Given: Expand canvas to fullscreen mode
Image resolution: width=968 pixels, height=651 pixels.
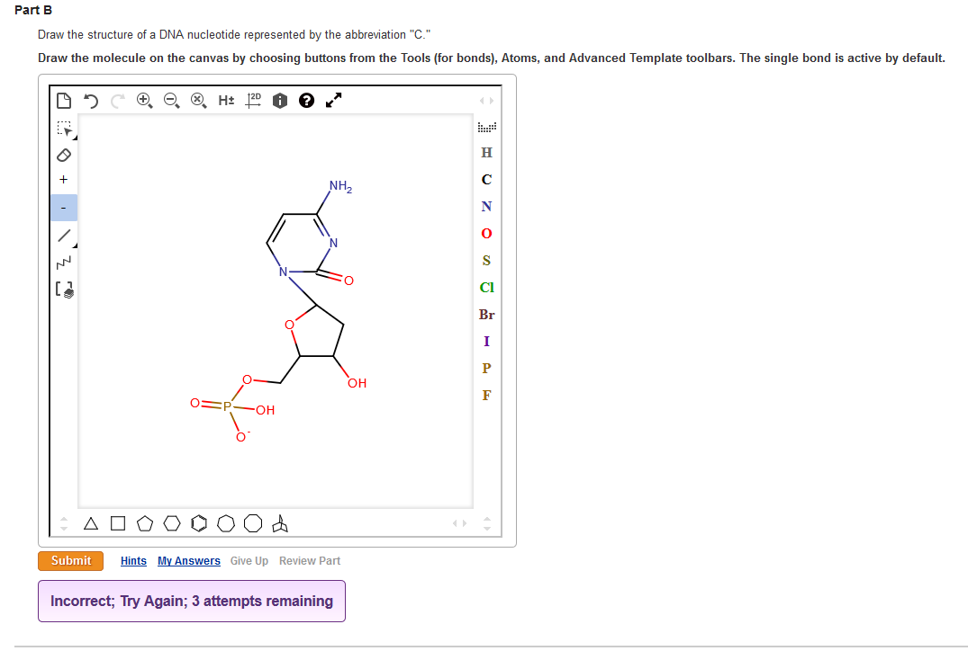Looking at the screenshot, I should [x=333, y=100].
